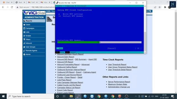Open Inbound Forecasting Report link
This screenshot has width=177, height=99.
pyautogui.click(x=68, y=65)
